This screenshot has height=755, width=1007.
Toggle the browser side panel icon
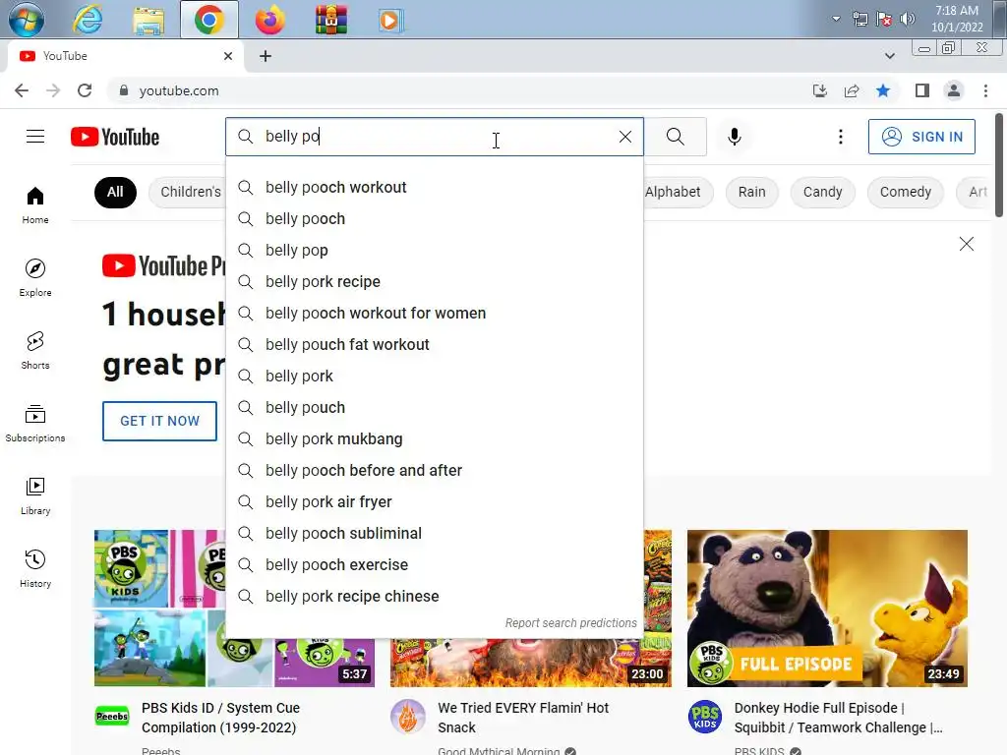click(922, 91)
